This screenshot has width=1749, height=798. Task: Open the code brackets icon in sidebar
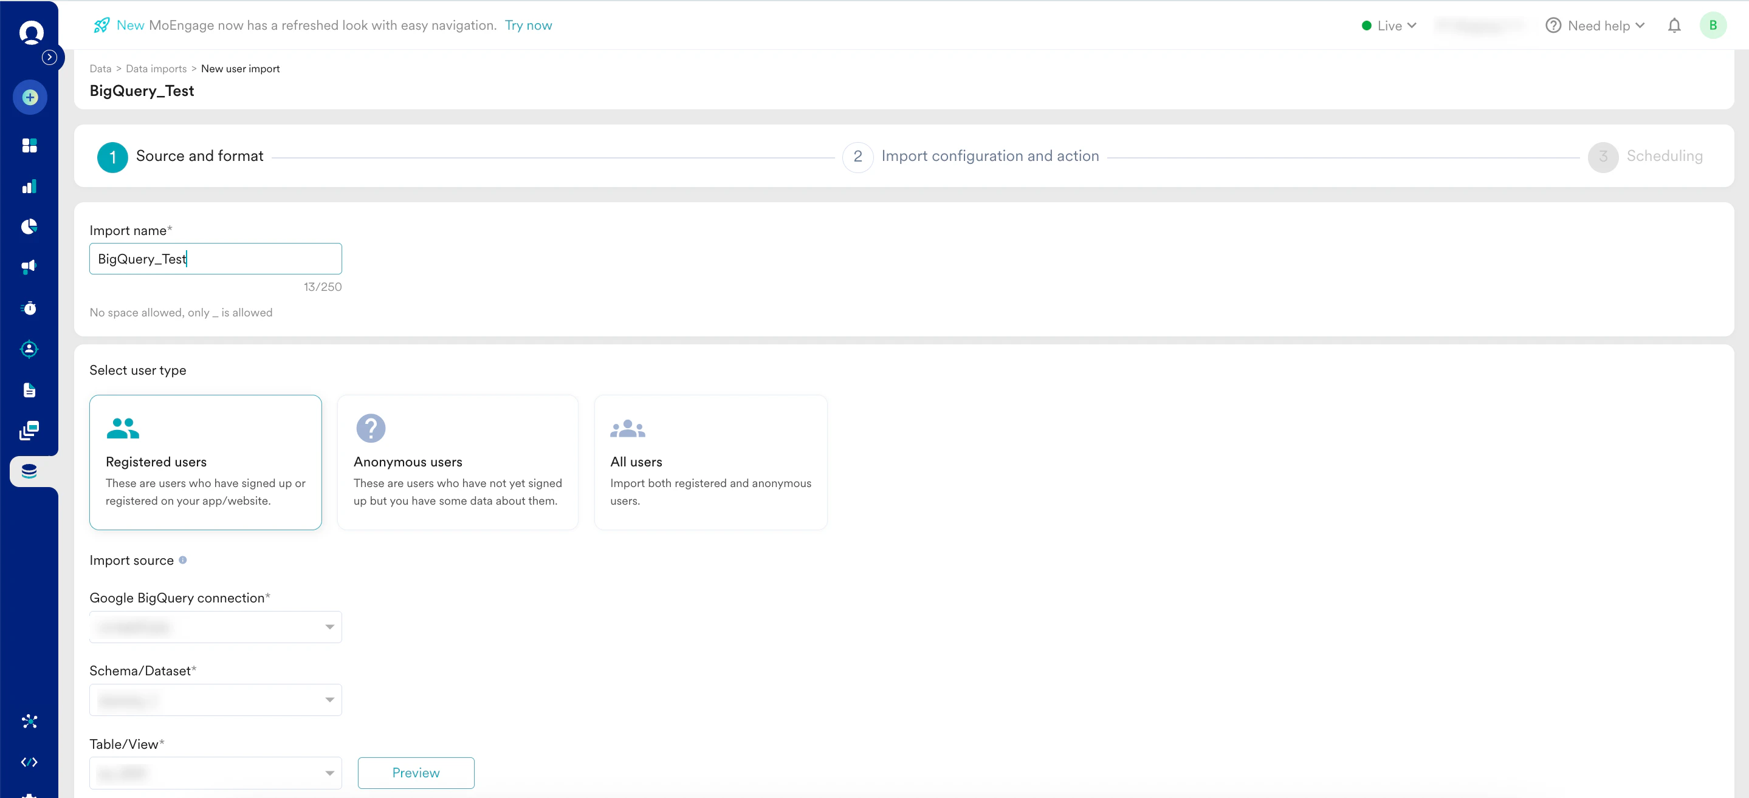coord(29,762)
